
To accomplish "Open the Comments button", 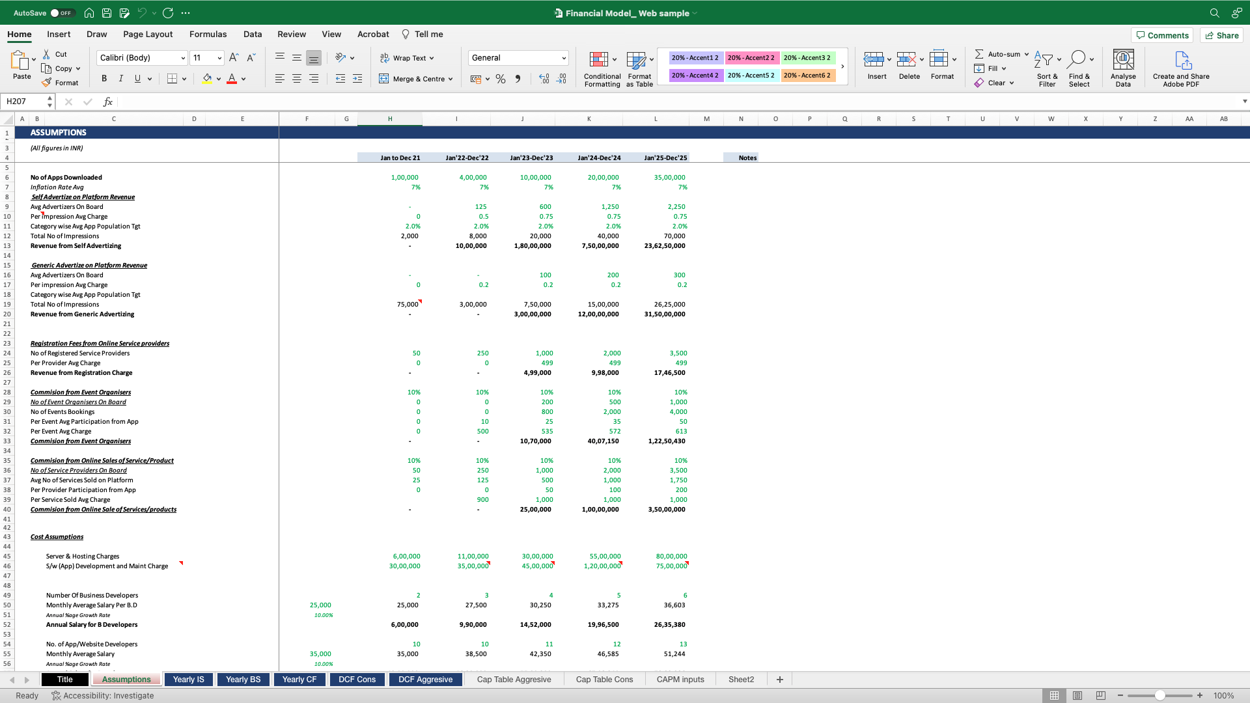I will click(x=1162, y=35).
